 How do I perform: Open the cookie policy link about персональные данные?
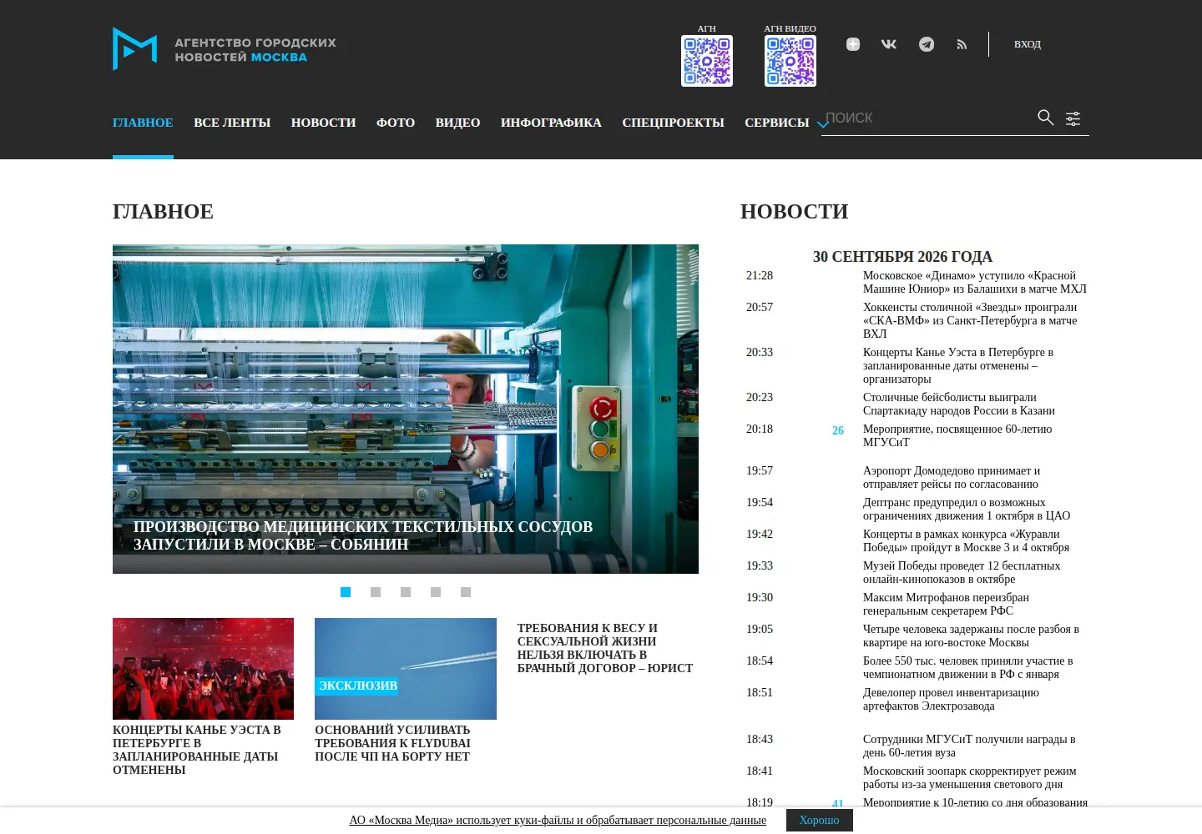coord(558,821)
